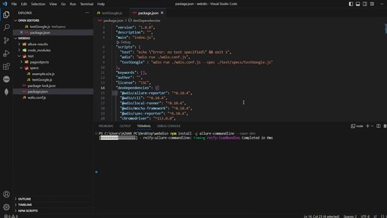
Task: Select the package.json editor tab
Action: (148, 13)
